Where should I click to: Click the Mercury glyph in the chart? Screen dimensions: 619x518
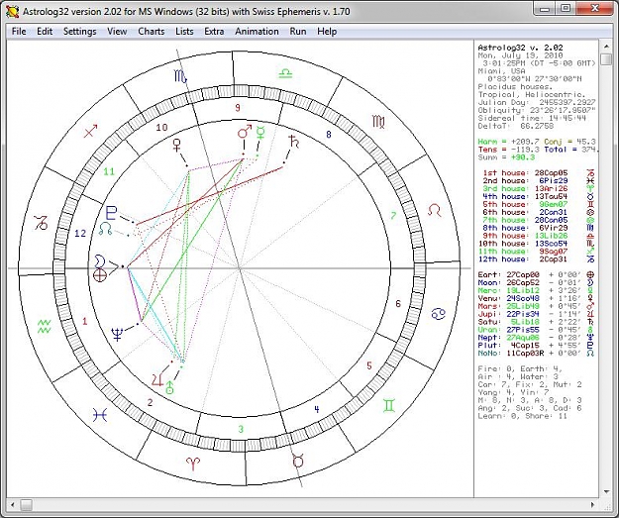(260, 133)
